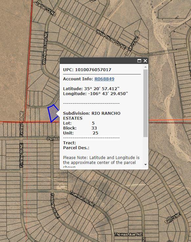Click the Fostoria St NE label
This screenshot has height=242, width=191.
pyautogui.click(x=55, y=206)
